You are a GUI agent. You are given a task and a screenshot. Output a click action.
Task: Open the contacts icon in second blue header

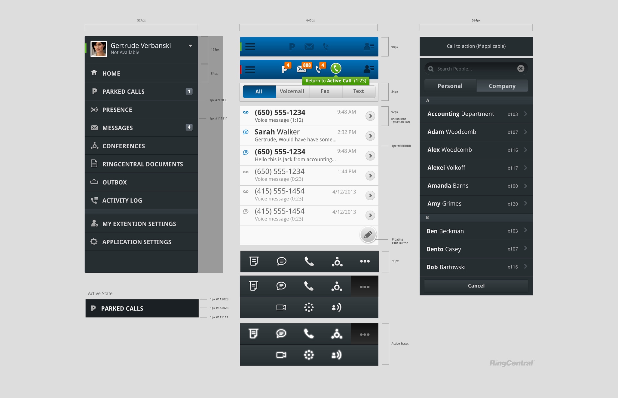(x=369, y=69)
